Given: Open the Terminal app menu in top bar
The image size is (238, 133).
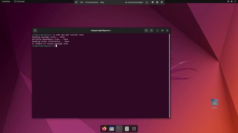Looking at the screenshot, I should [x=19, y=1].
